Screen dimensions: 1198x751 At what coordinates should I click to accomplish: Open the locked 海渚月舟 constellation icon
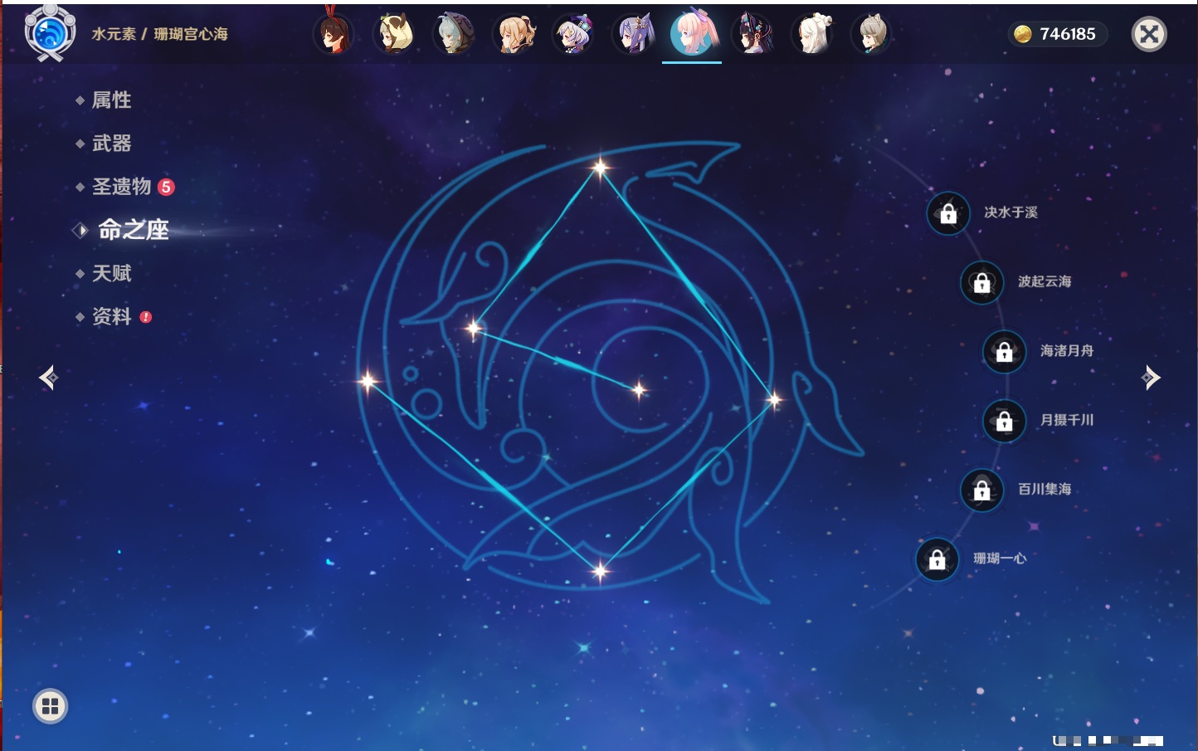coord(1005,352)
